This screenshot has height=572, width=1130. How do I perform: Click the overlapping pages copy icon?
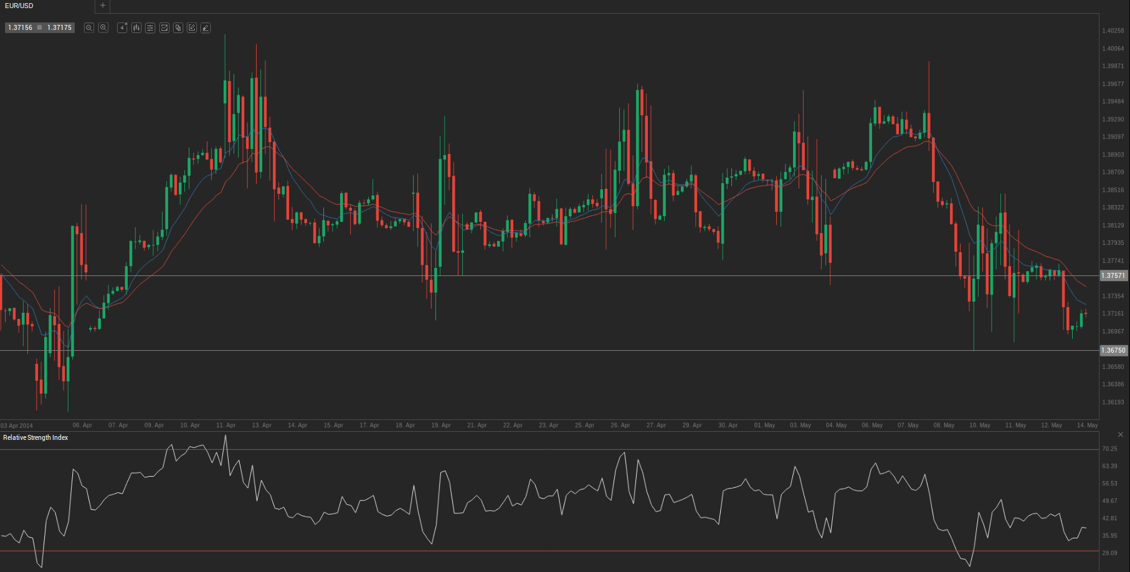[x=178, y=28]
